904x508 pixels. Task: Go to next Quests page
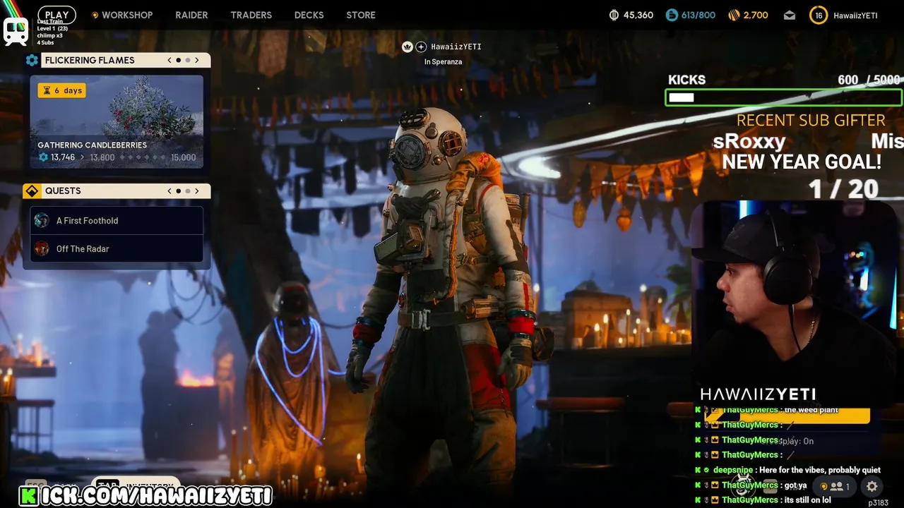pos(197,190)
